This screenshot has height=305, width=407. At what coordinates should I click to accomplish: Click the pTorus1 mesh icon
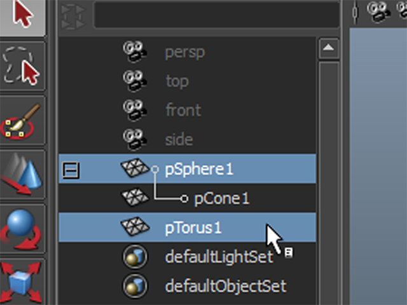pos(135,227)
